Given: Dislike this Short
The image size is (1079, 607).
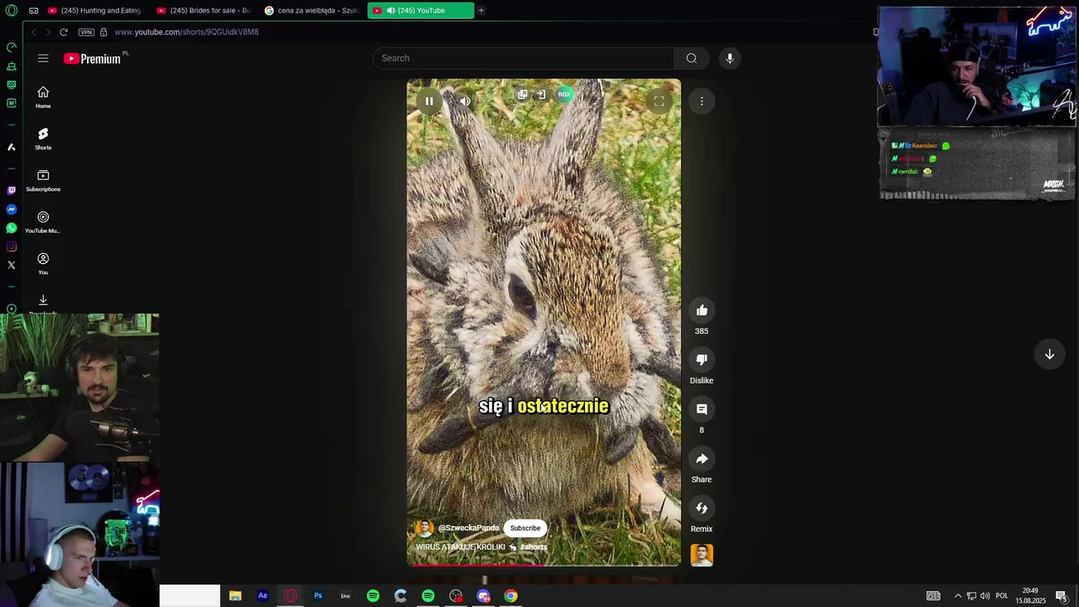Looking at the screenshot, I should coord(701,360).
